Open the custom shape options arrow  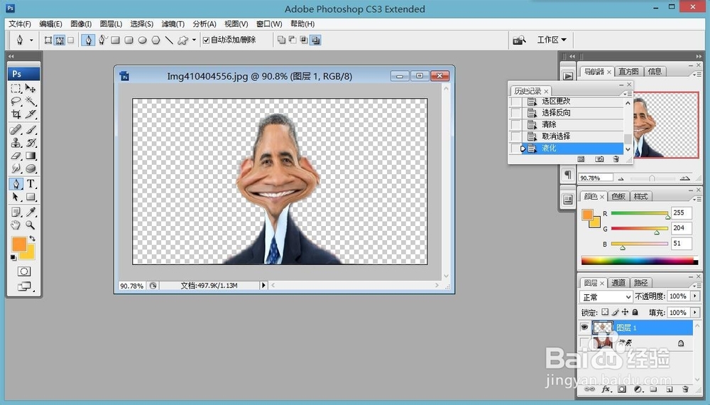[x=195, y=40]
